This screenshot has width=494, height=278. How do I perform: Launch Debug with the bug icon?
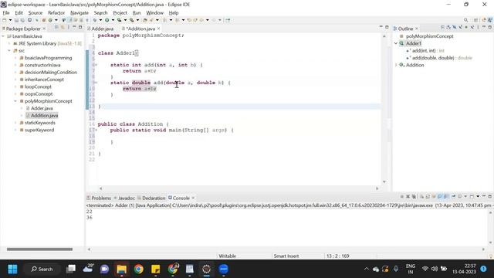click(94, 20)
